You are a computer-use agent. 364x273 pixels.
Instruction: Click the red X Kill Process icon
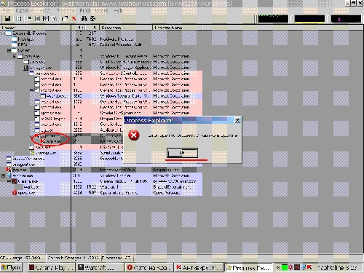click(74, 19)
